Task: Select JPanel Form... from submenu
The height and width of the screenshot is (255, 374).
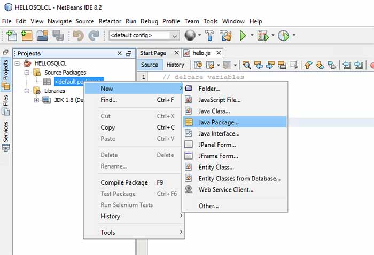Action: point(235,145)
